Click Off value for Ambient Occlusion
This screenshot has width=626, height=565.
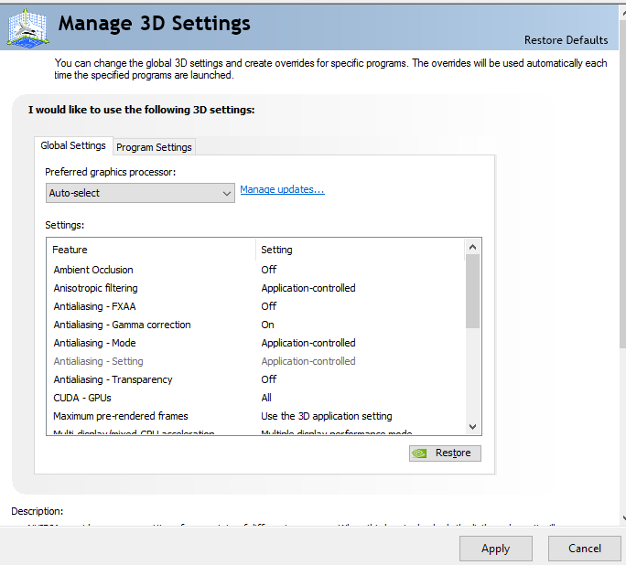pyautogui.click(x=269, y=270)
